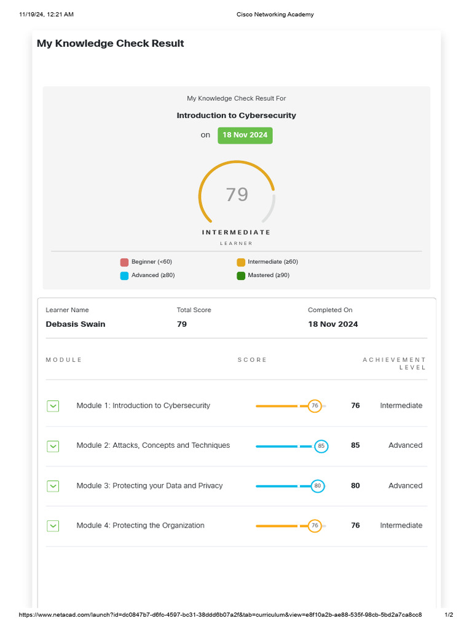Expand Module 4 Protecting the Organization chevron

[53, 526]
